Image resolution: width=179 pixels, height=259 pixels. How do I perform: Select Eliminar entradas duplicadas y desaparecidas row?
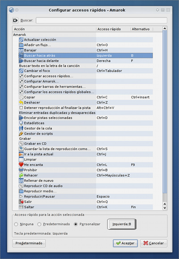(x=86, y=113)
